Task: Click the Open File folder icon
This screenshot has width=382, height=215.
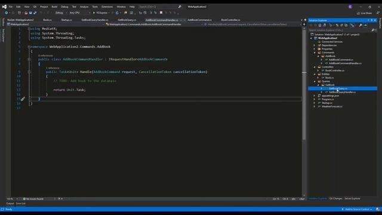Action: [26, 13]
